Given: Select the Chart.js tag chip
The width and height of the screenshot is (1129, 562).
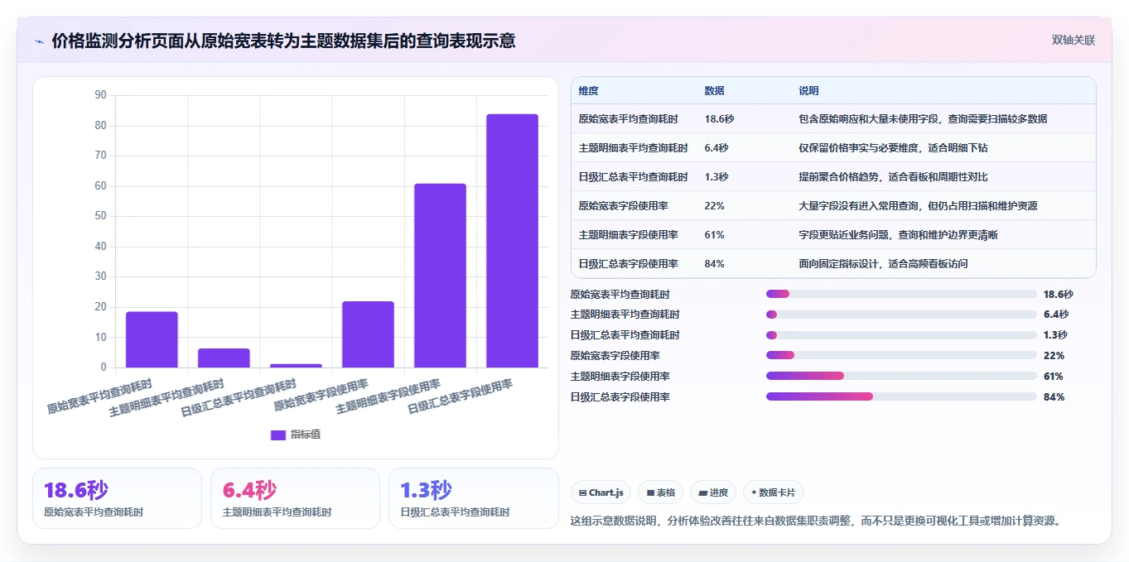Looking at the screenshot, I should point(601,492).
